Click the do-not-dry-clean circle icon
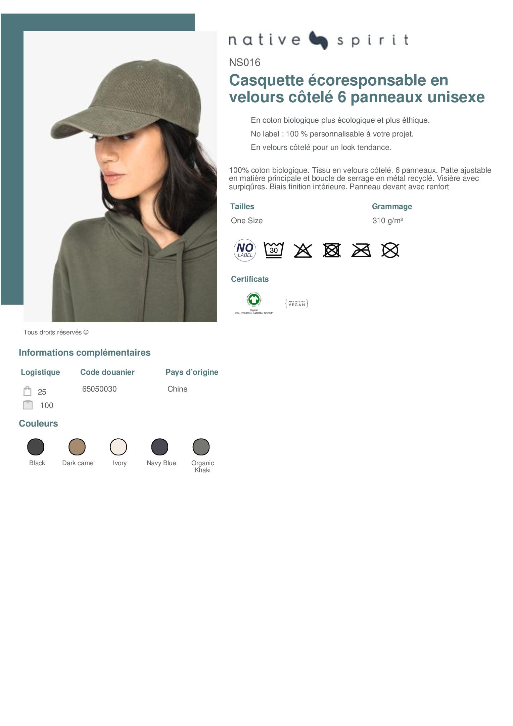This screenshot has width=513, height=726. 390,250
